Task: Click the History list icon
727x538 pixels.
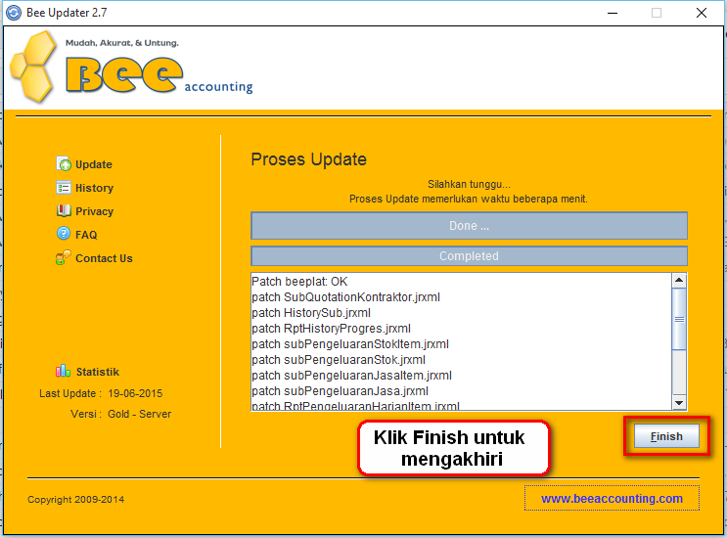Action: pos(64,187)
